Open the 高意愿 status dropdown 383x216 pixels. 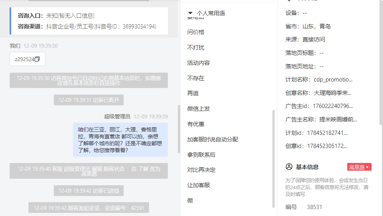359,167
